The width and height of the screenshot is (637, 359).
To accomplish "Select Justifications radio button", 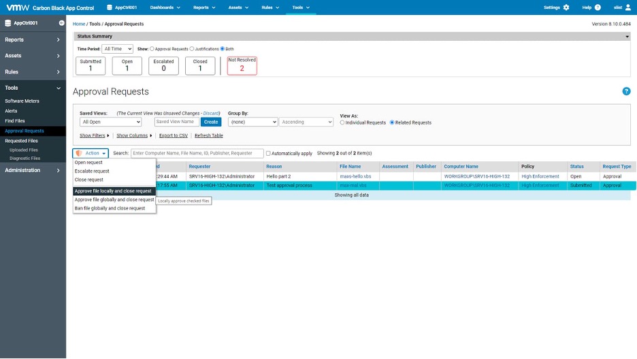I will pyautogui.click(x=192, y=49).
